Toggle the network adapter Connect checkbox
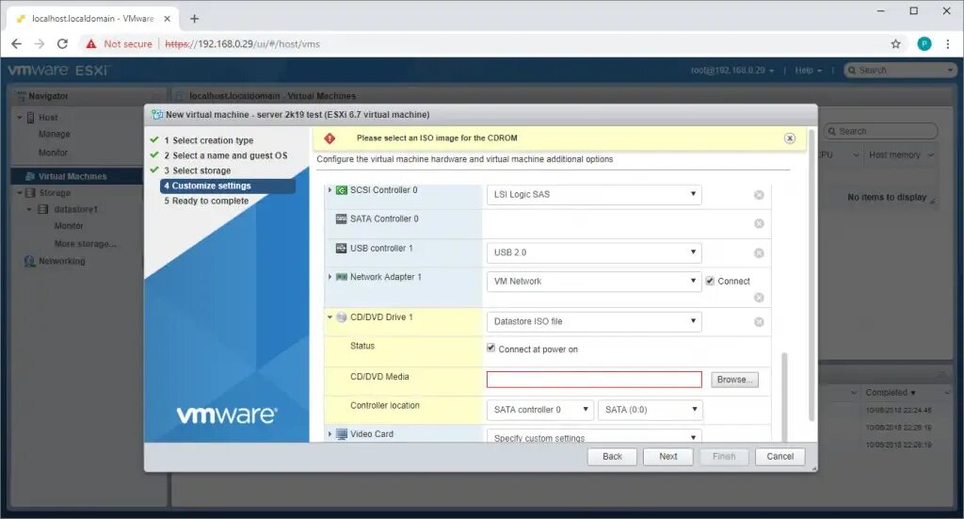The height and width of the screenshot is (519, 964). tap(710, 281)
